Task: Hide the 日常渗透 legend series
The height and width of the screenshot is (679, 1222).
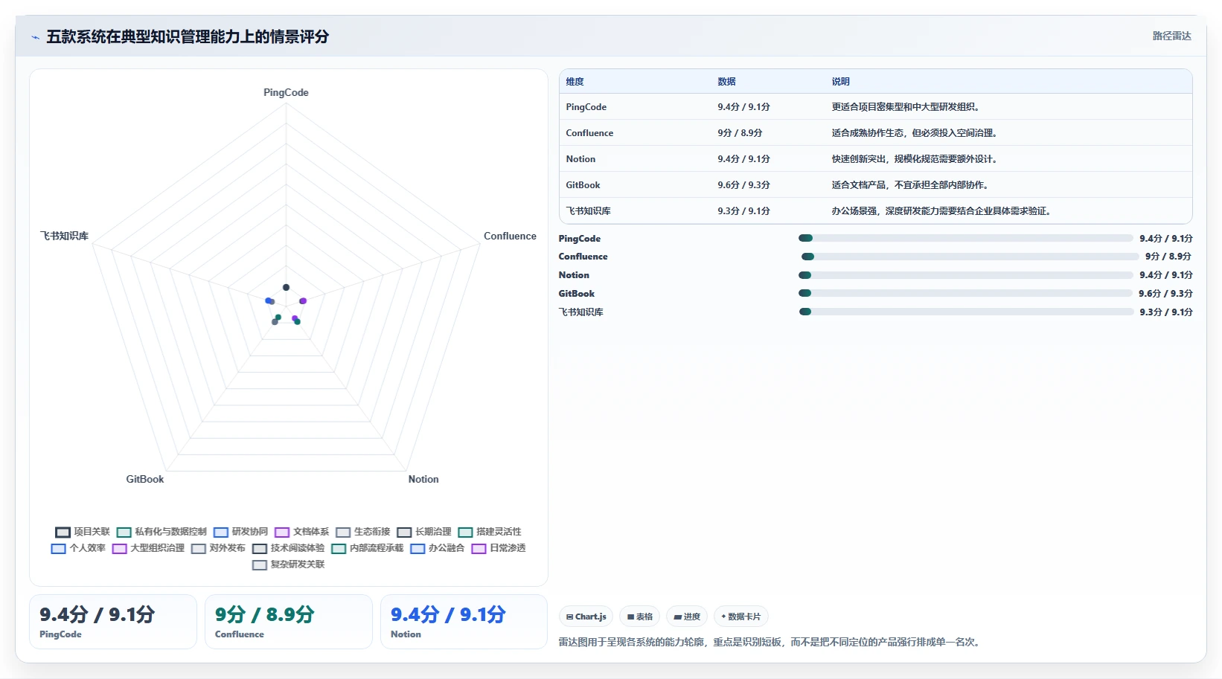Action: pos(498,548)
